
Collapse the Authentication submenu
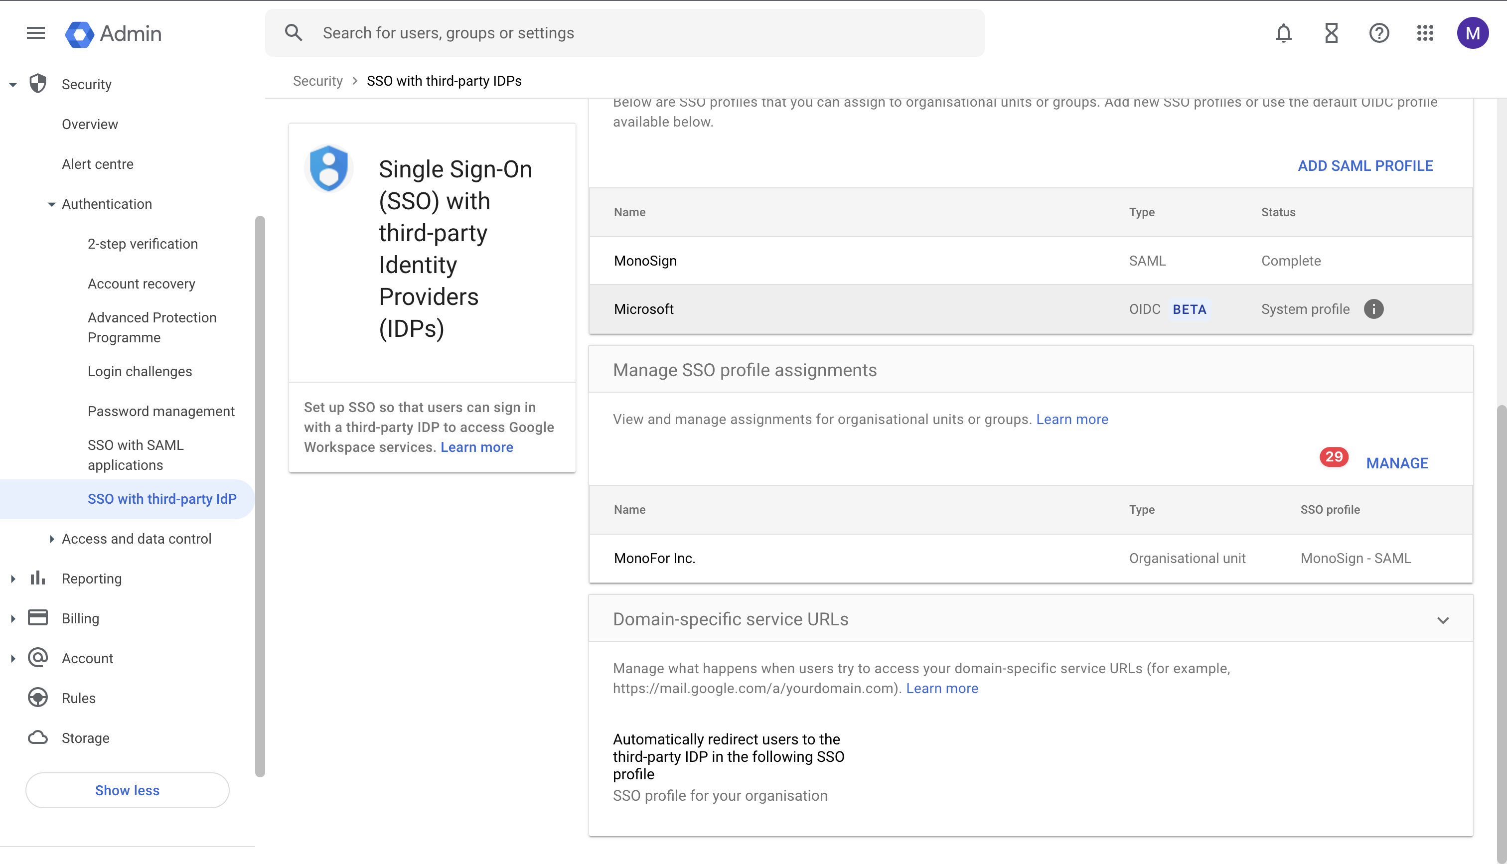(x=52, y=204)
